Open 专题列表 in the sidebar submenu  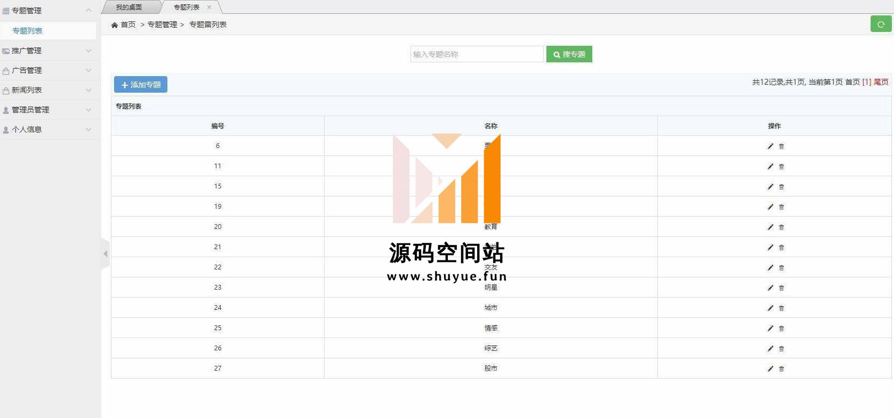(48, 31)
